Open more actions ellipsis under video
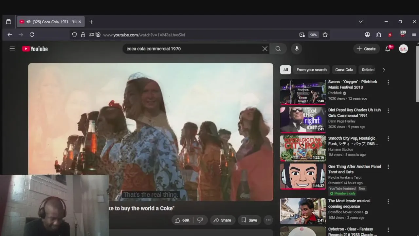Screen dimensions: 419x236 [268, 220]
